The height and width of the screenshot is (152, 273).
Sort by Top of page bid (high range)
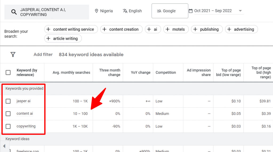261,73
